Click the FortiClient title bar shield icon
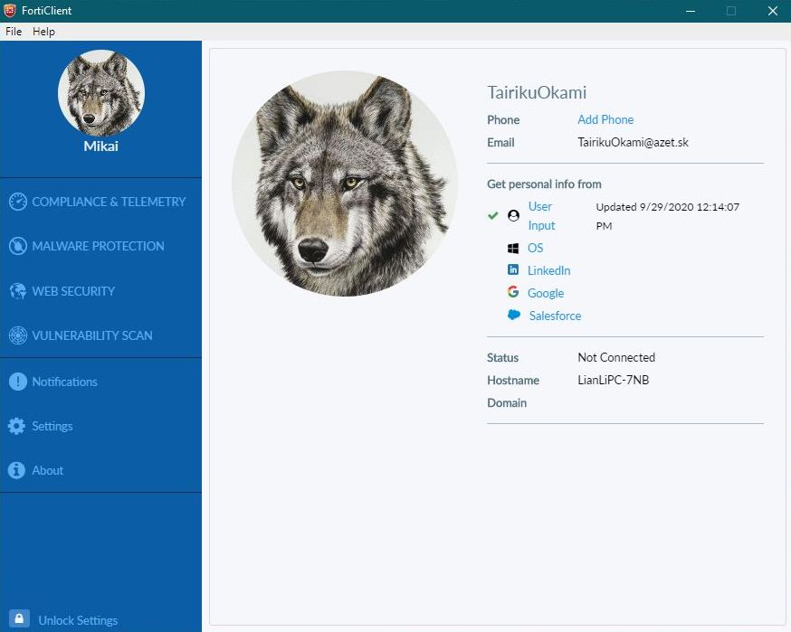 (x=10, y=10)
